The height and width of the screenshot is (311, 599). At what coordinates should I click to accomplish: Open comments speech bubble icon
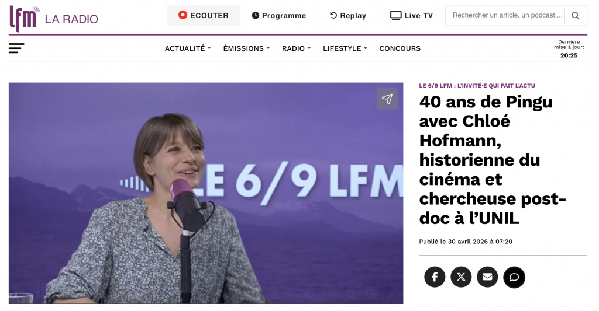(514, 277)
